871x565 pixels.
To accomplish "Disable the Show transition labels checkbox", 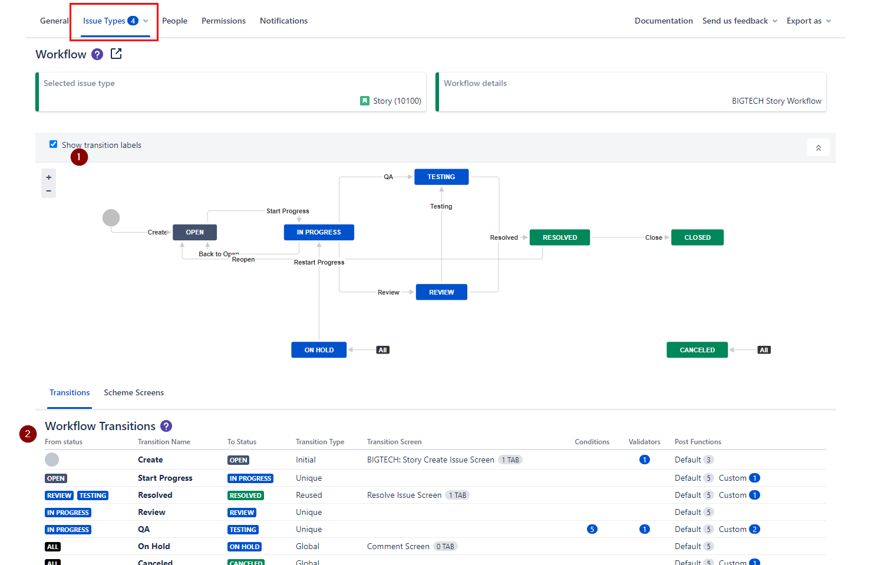I will coord(53,144).
